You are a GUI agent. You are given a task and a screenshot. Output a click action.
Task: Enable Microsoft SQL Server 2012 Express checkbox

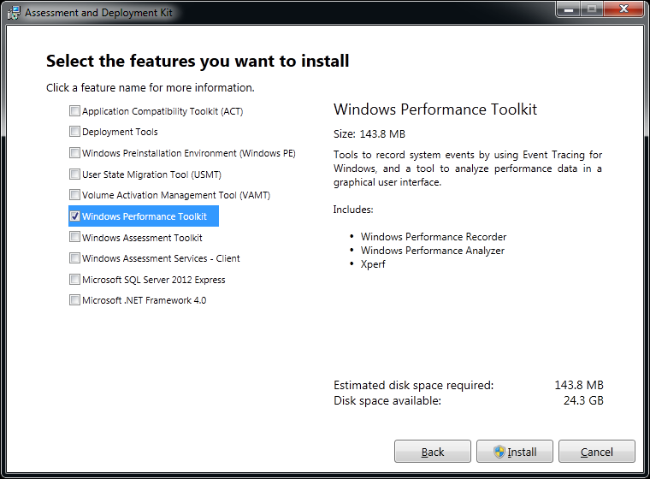tap(74, 279)
